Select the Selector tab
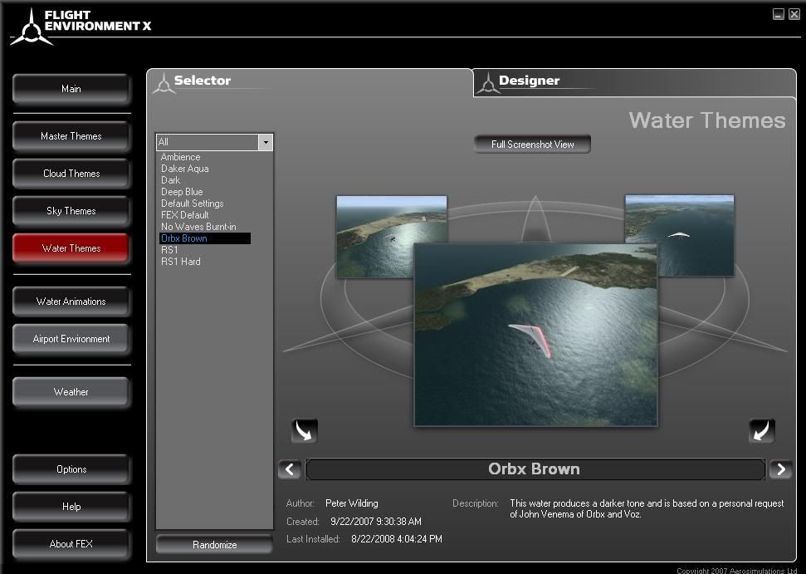This screenshot has height=574, width=806. tap(202, 81)
